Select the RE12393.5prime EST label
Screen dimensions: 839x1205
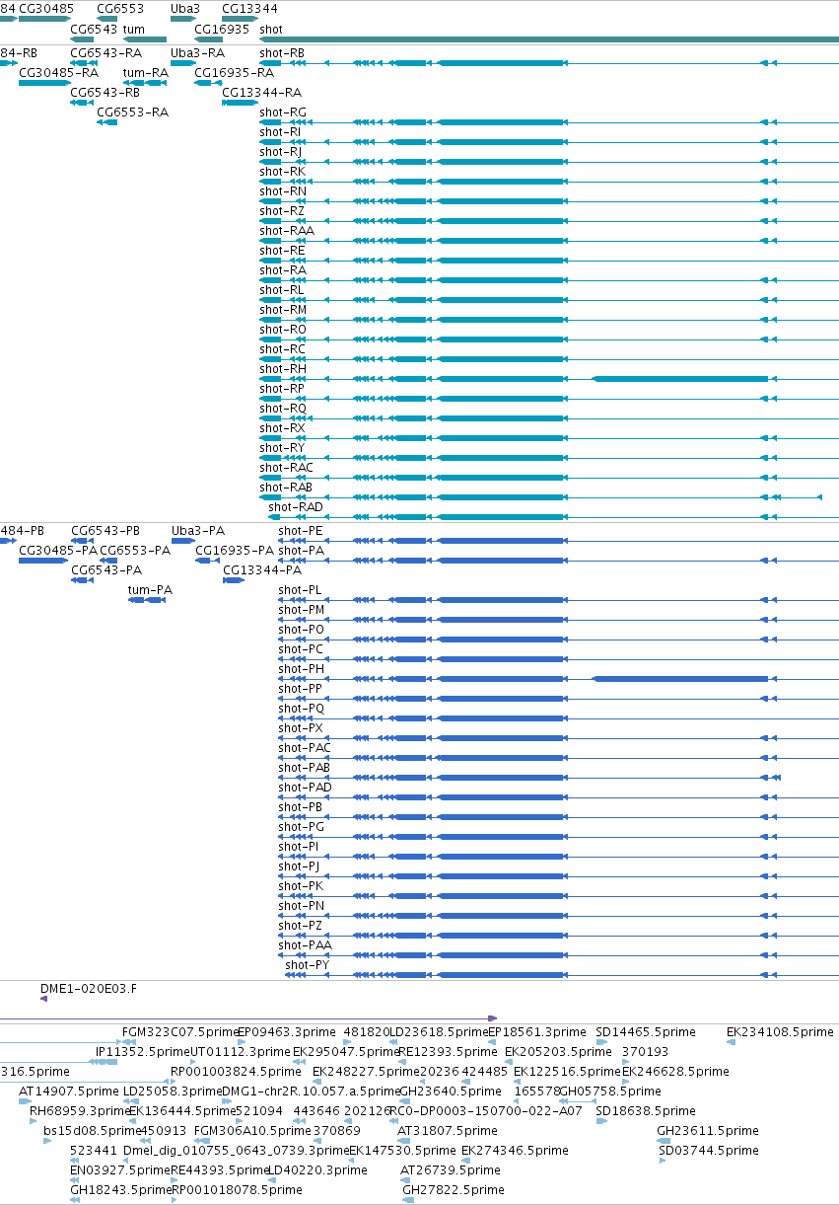coord(448,1052)
